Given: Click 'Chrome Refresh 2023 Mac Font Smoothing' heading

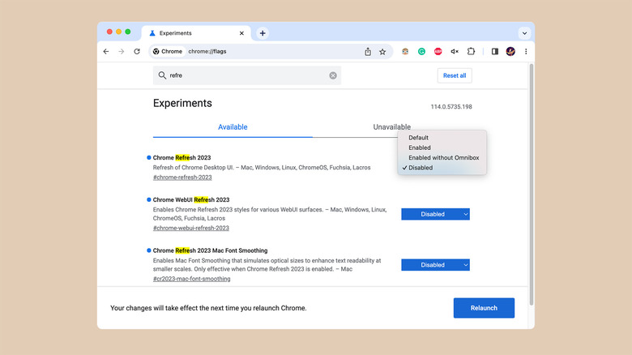Looking at the screenshot, I should (210, 250).
